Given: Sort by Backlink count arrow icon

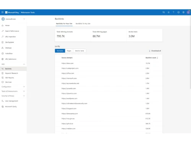Looking at the screenshot, I should (157, 58).
